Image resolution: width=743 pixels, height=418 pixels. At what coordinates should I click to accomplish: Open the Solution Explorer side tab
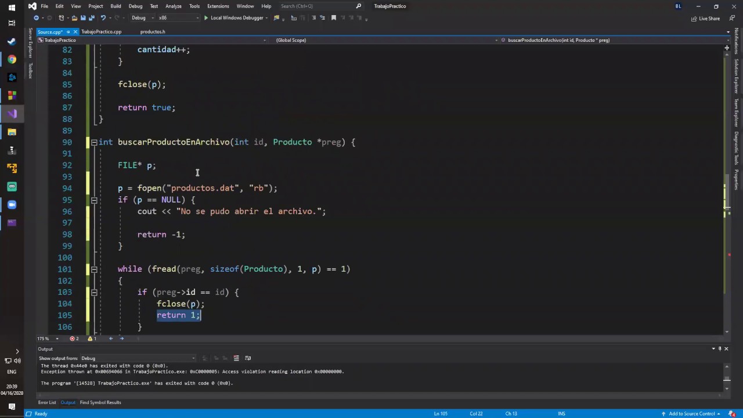(x=736, y=76)
